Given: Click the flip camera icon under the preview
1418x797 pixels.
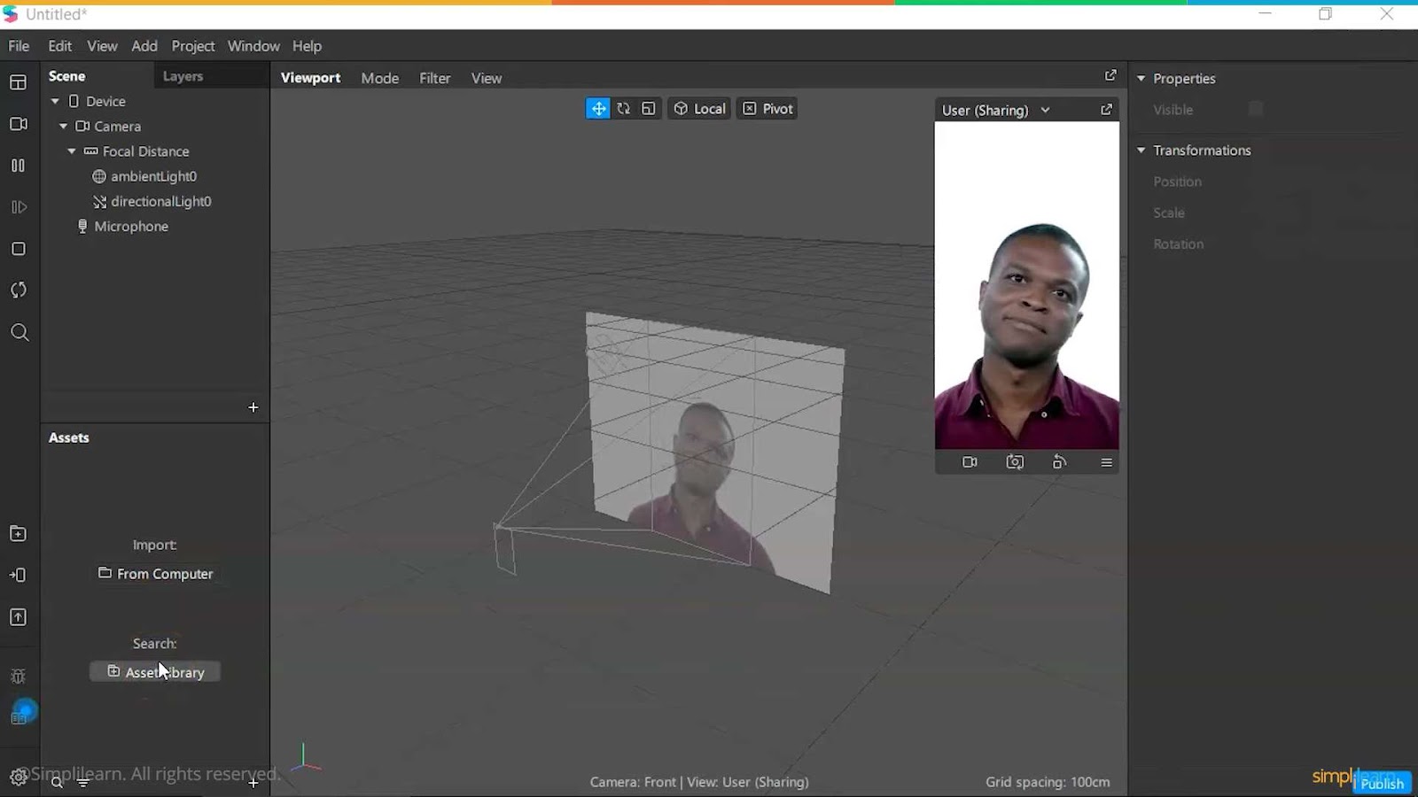Looking at the screenshot, I should (1016, 461).
